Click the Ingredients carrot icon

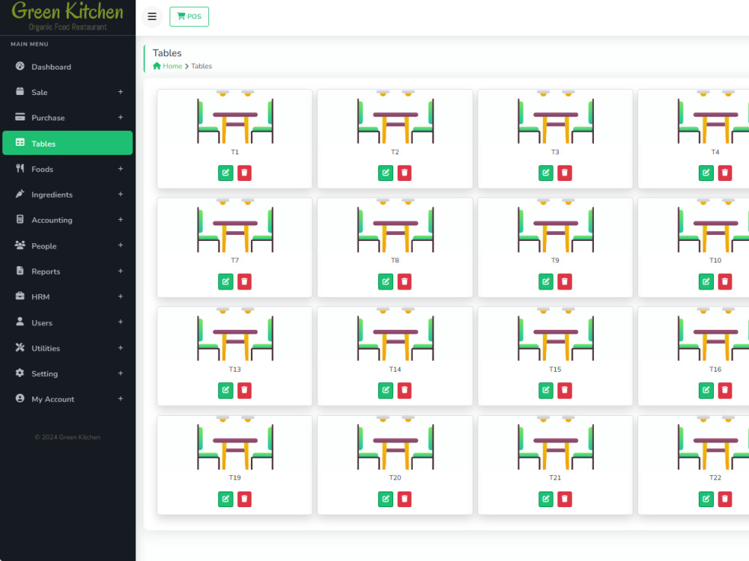[x=19, y=194]
